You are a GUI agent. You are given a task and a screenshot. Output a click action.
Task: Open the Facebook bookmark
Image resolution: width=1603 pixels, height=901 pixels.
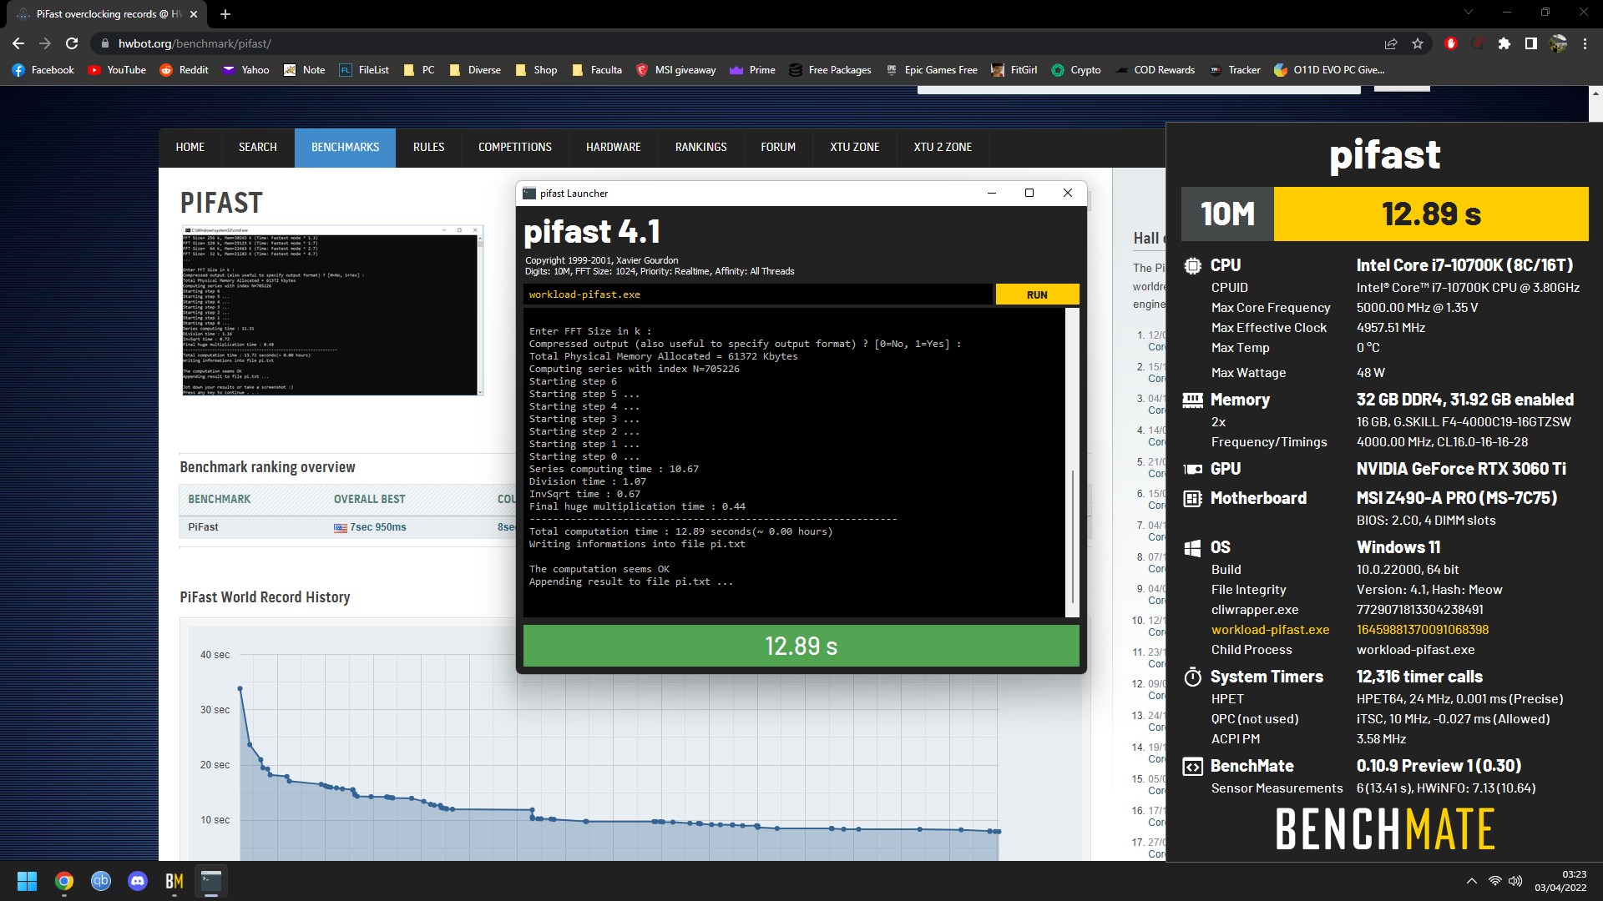[43, 70]
